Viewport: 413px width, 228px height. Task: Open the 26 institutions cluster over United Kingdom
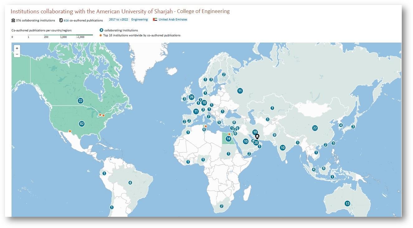(x=191, y=97)
